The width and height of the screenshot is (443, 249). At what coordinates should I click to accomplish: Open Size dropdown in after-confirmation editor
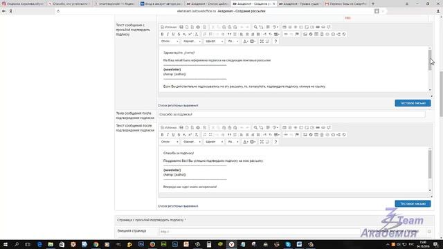pyautogui.click(x=233, y=142)
